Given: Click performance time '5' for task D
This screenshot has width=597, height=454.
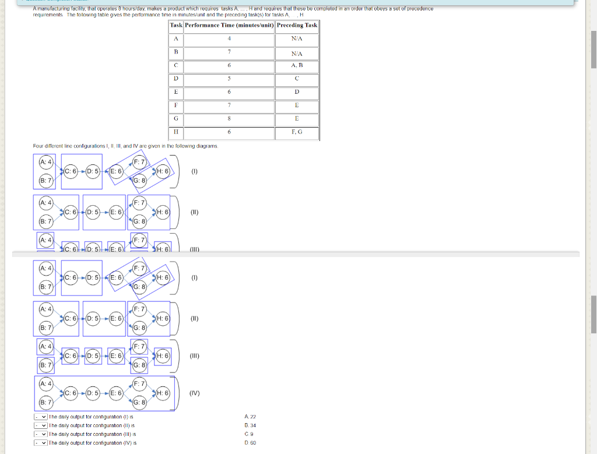Looking at the screenshot, I should (229, 79).
